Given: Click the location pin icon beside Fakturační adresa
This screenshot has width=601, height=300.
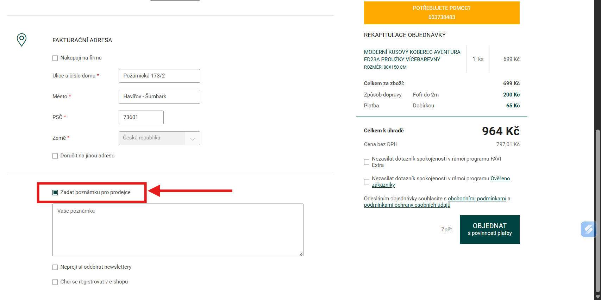Looking at the screenshot, I should click(21, 39).
